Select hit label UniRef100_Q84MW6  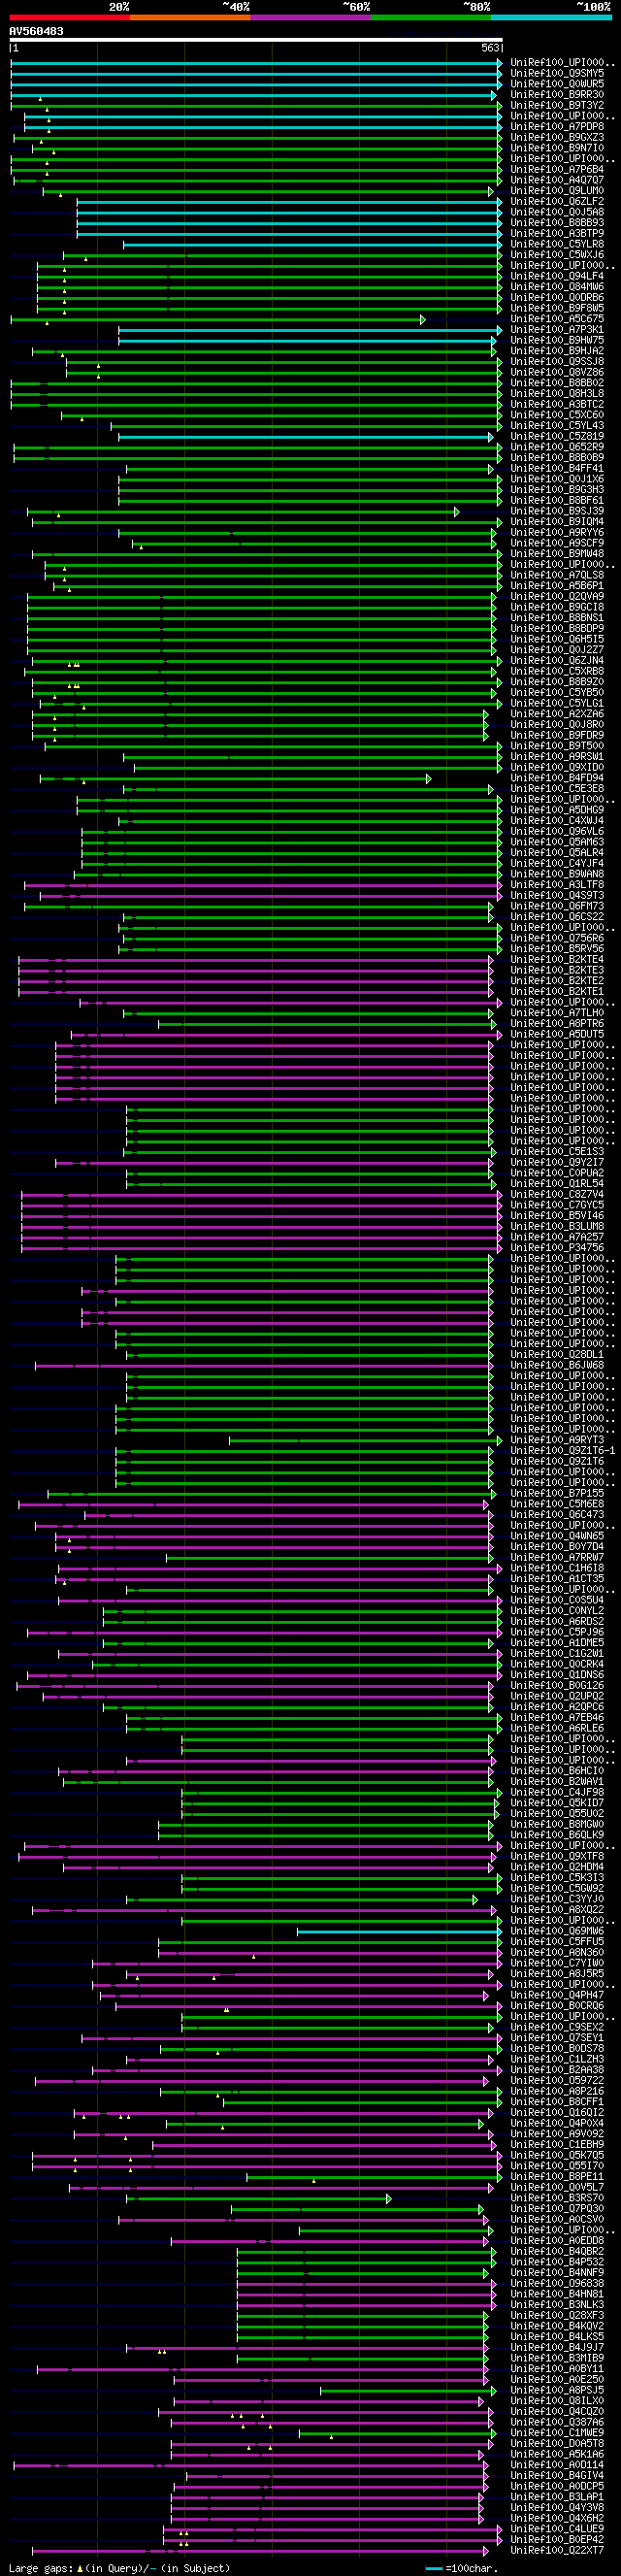[x=557, y=287]
